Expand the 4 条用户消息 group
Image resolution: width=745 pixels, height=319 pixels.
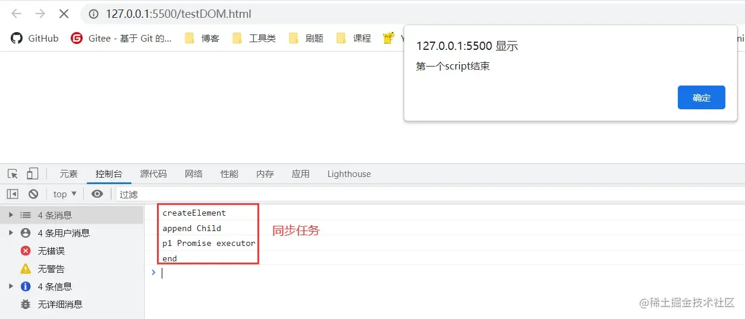pyautogui.click(x=11, y=233)
